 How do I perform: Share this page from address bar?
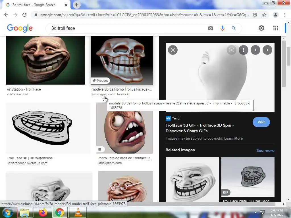tap(255, 15)
